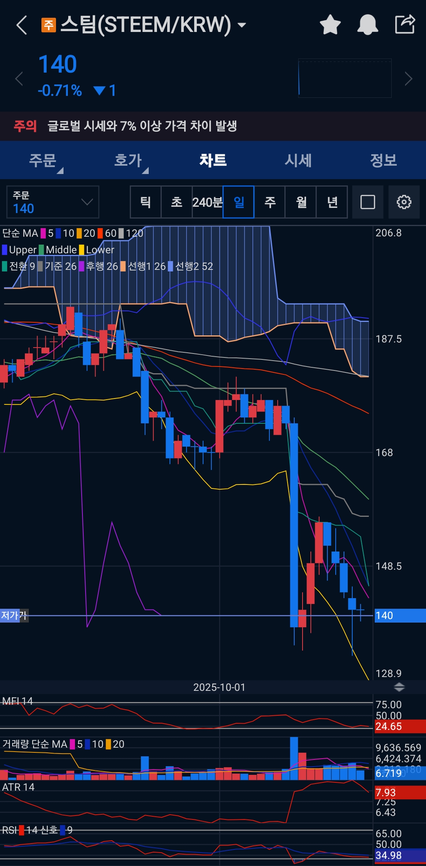This screenshot has height=866, width=426.
Task: Select the 240분 chart interval
Action: (207, 202)
